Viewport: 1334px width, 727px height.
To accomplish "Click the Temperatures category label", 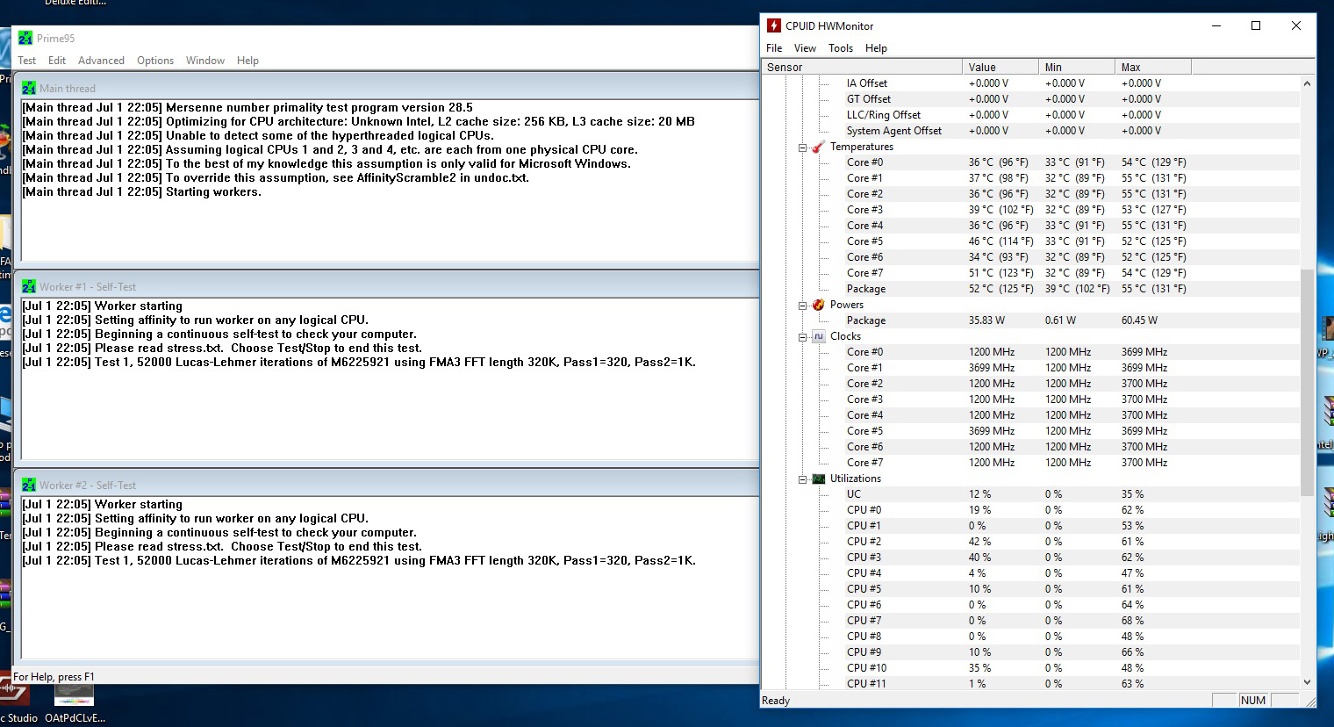I will pyautogui.click(x=862, y=147).
